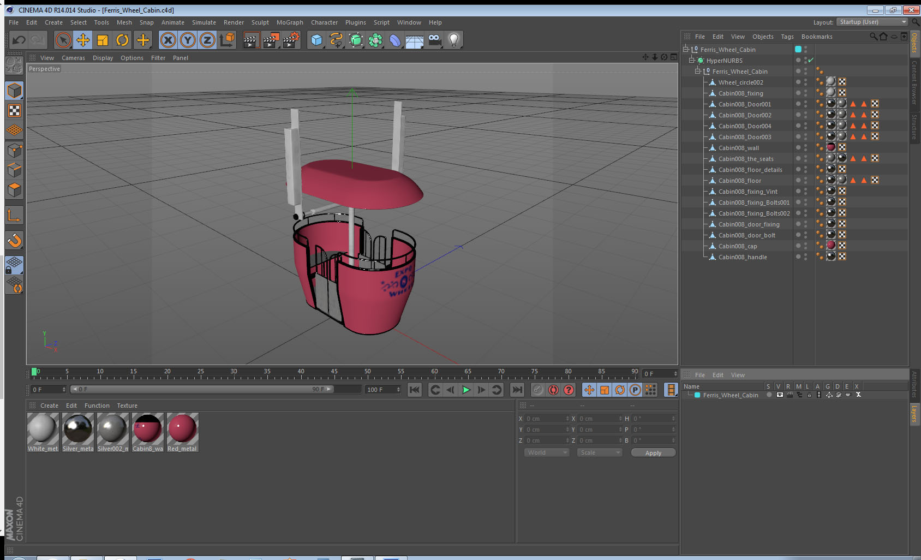921x560 pixels.
Task: Go to end of animation
Action: [x=517, y=390]
